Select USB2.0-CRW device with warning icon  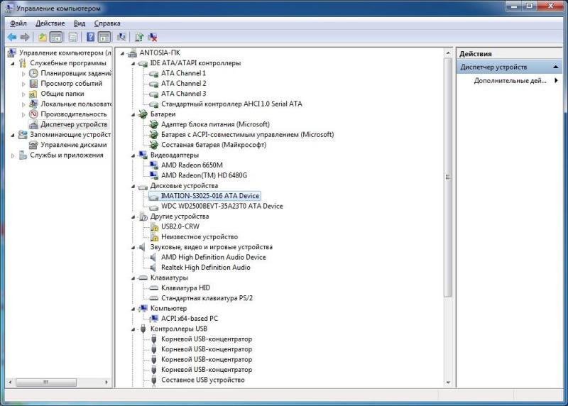(x=180, y=226)
